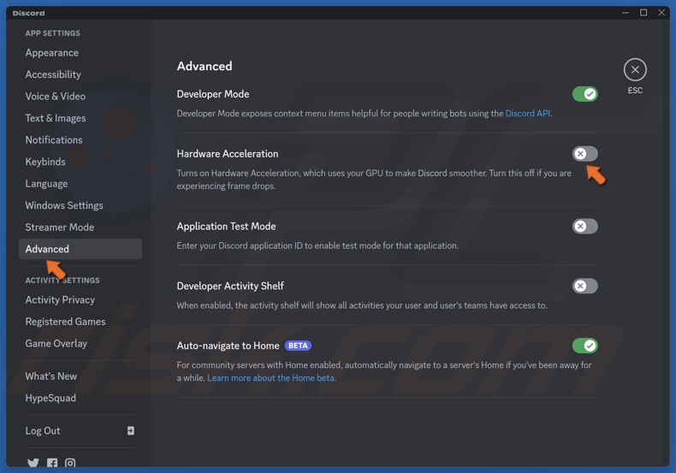Screen dimensions: 676x473
Task: Select the Advanced settings item
Action: tap(80, 249)
